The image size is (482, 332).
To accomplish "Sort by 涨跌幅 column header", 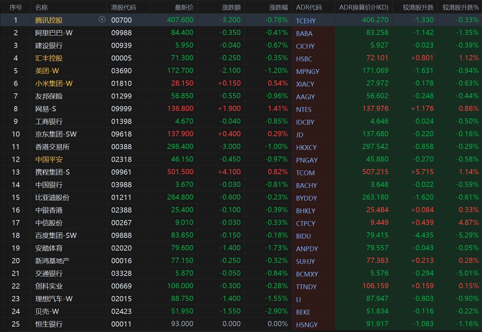I will [x=278, y=7].
